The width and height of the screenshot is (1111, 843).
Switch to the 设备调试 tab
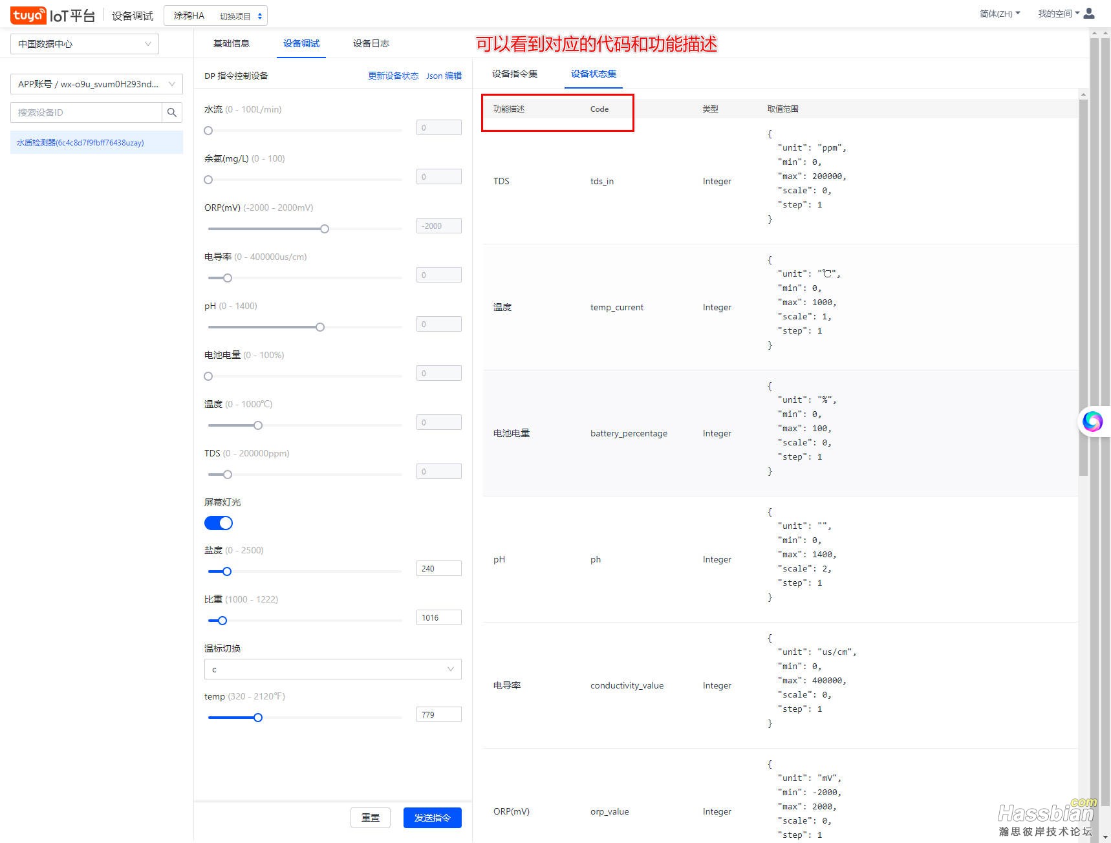point(301,43)
